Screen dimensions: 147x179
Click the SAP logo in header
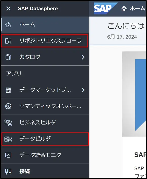(x=105, y=8)
